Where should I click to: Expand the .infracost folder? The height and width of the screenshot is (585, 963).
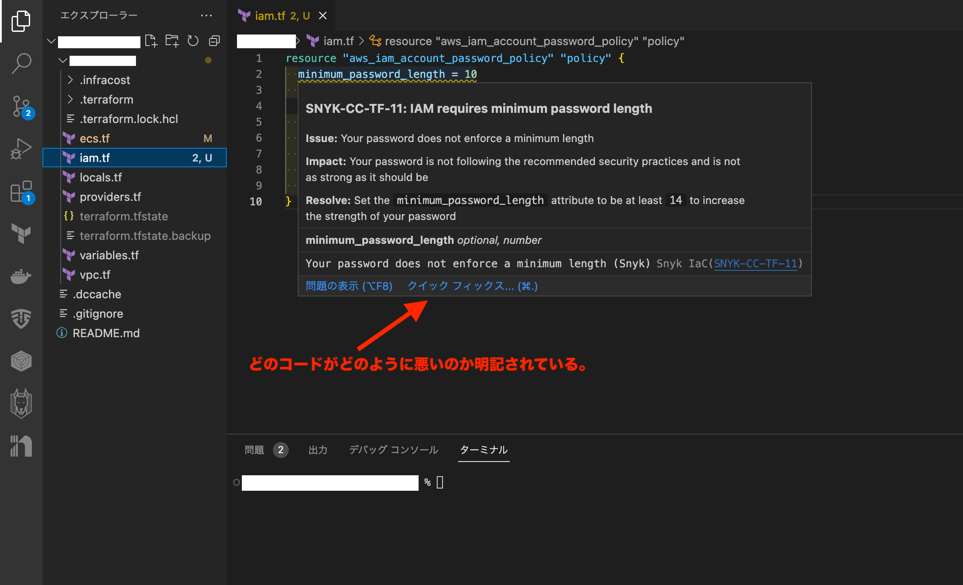pos(135,80)
